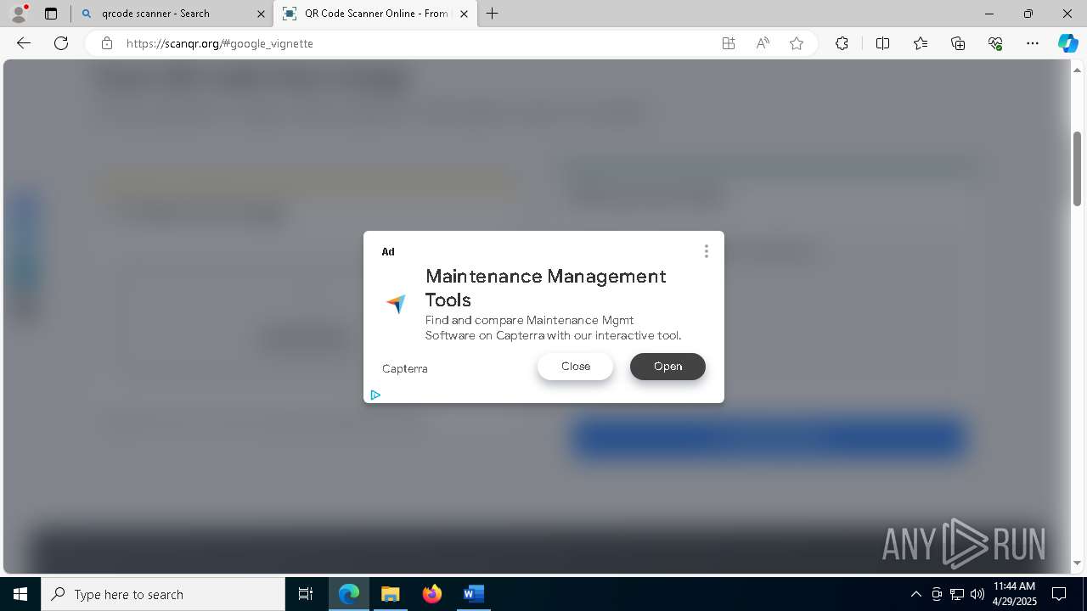Image resolution: width=1087 pixels, height=611 pixels.
Task: Click the browser profile avatar icon
Action: click(x=19, y=13)
